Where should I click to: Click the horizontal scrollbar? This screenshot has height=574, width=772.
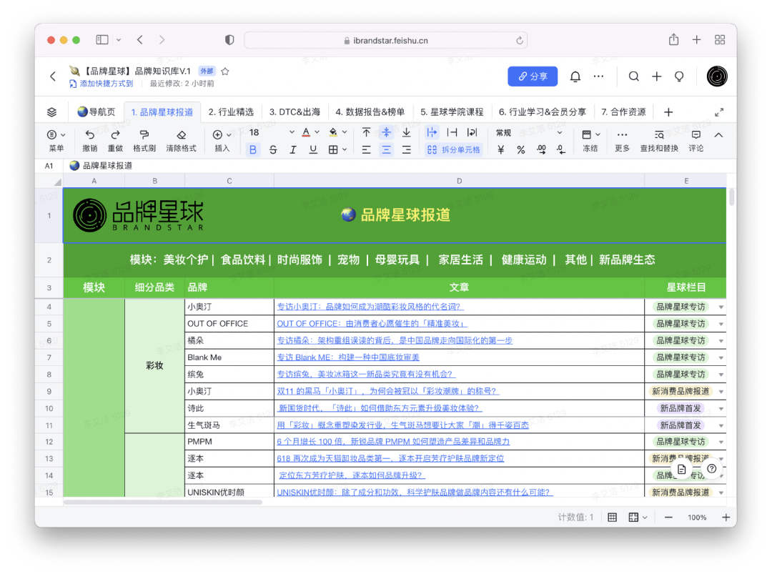click(163, 502)
